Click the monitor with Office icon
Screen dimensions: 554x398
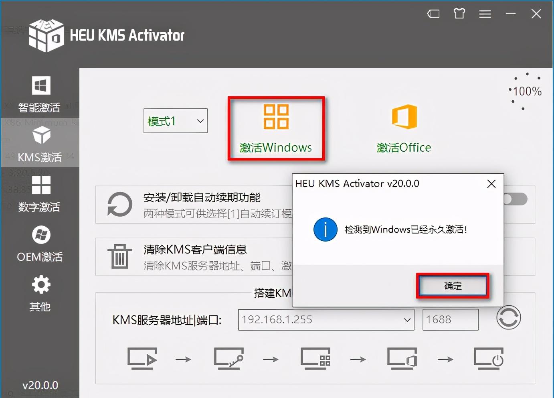[402, 358]
